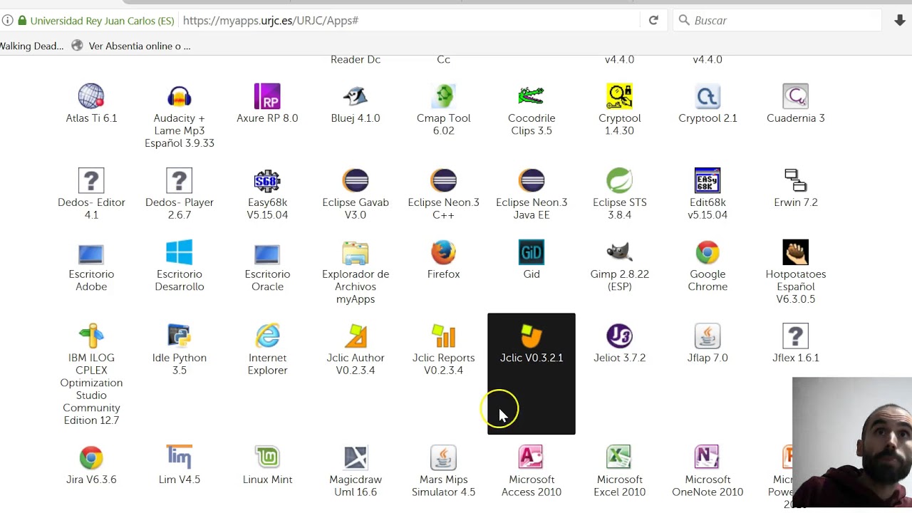Open Dedos- Editor 4.1 icon
The height and width of the screenshot is (513, 912).
coord(91,180)
